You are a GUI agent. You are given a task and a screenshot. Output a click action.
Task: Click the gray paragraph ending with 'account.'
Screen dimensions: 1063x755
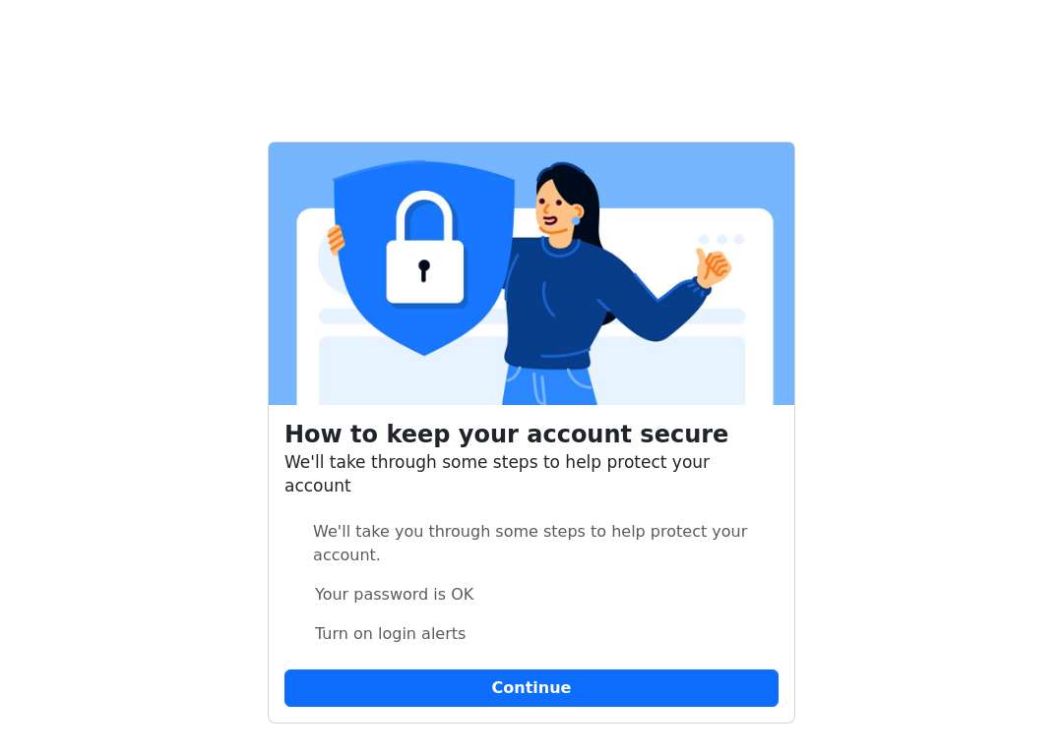click(531, 543)
